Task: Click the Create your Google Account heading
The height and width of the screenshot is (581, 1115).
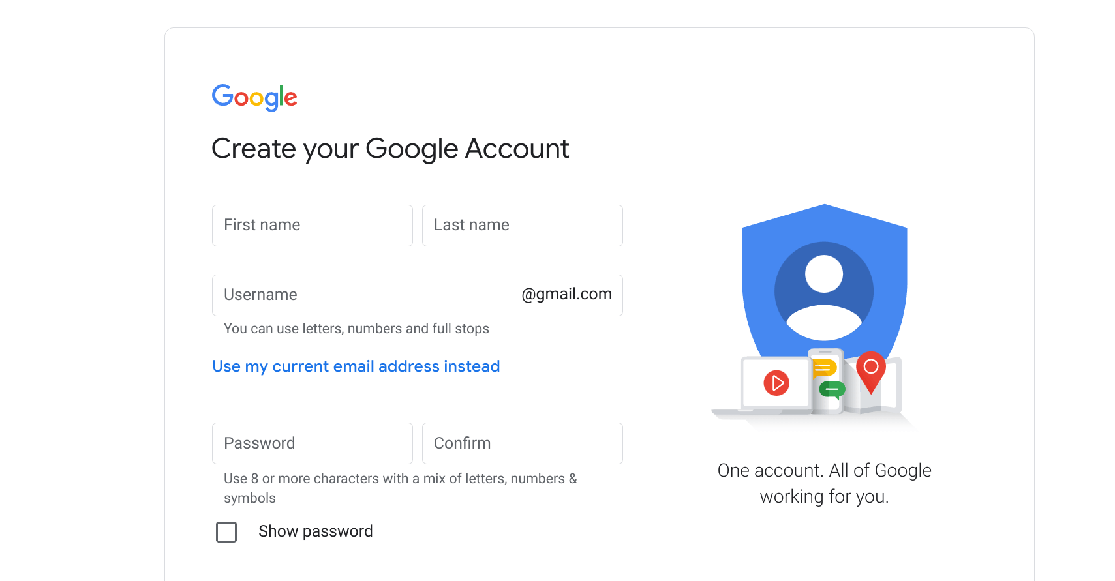Action: click(389, 149)
